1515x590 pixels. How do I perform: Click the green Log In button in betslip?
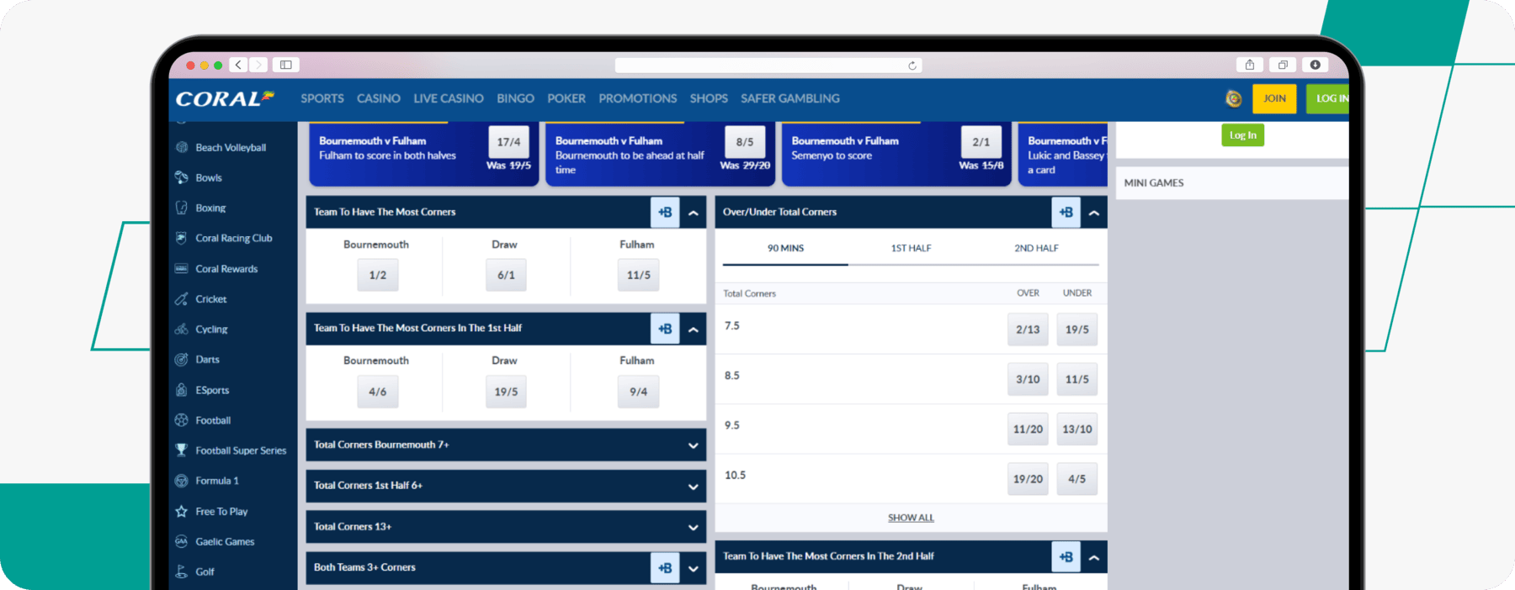pos(1242,135)
